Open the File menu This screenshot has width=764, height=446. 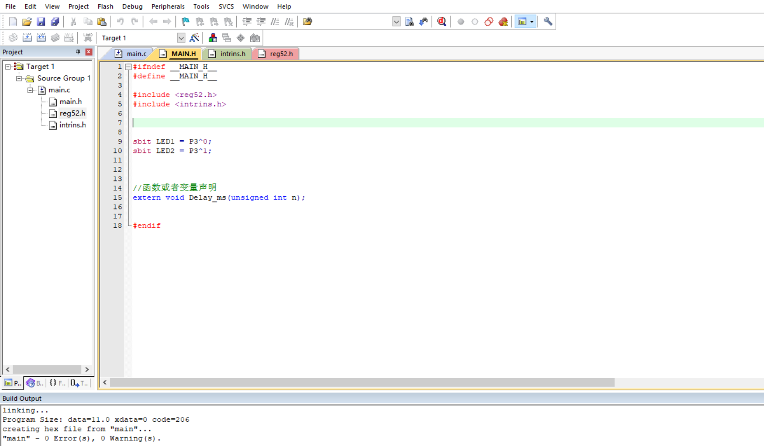[10, 7]
